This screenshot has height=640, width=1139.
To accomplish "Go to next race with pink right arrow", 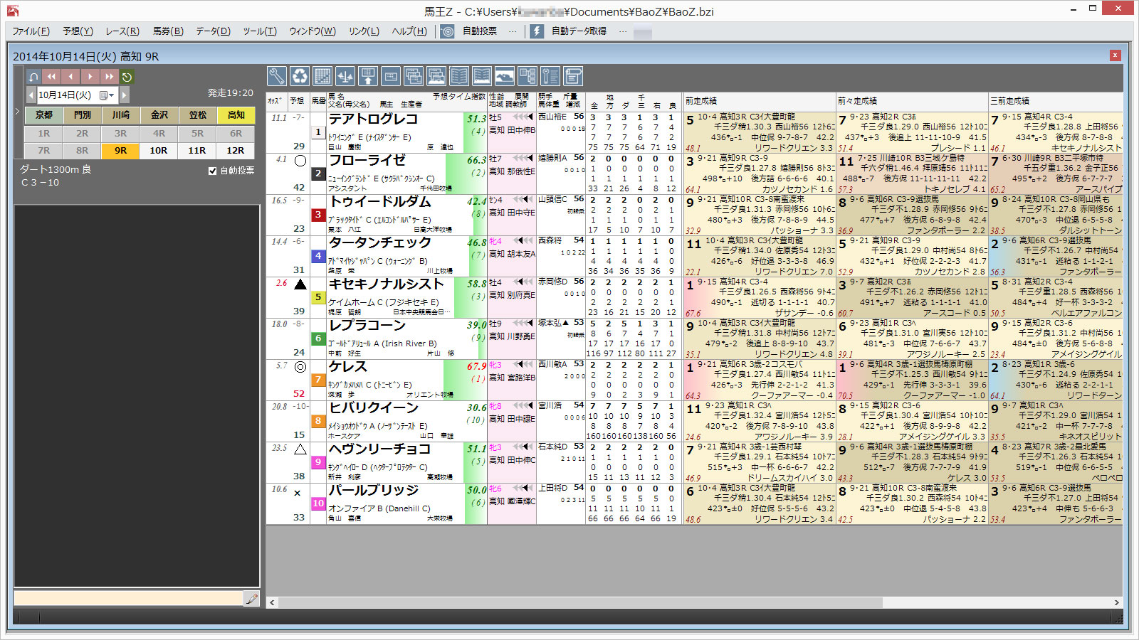I will click(90, 77).
